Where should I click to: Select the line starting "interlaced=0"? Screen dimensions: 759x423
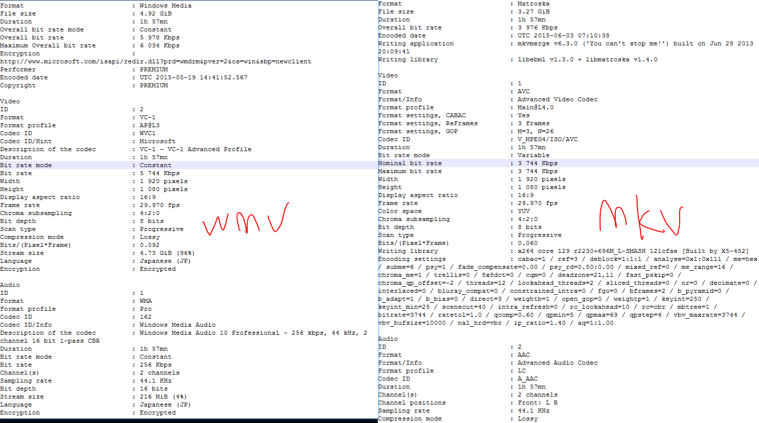554,291
